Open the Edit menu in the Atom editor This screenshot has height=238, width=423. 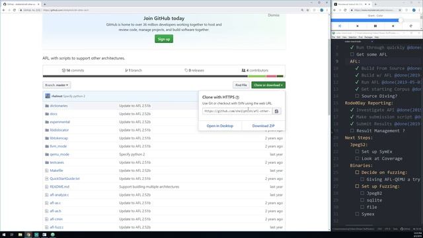coord(338,37)
